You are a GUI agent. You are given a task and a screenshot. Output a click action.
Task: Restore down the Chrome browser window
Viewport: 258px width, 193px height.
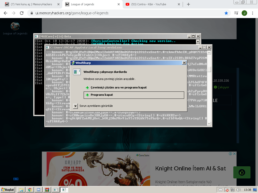(243, 2)
